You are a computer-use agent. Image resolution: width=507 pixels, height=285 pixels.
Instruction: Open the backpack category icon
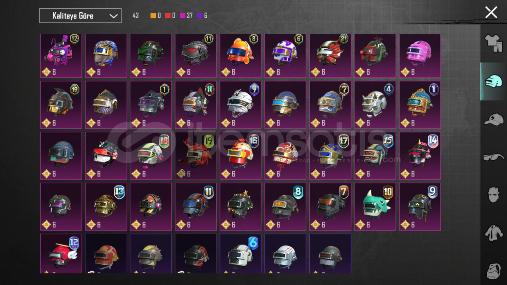click(x=493, y=271)
